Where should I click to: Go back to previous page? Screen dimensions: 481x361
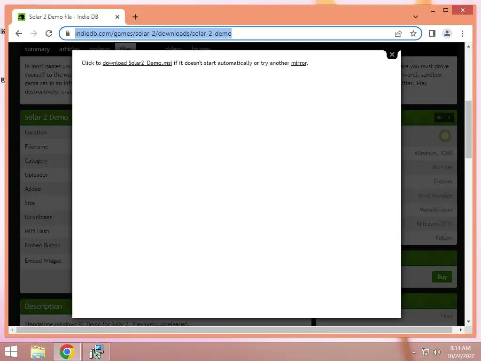19,33
